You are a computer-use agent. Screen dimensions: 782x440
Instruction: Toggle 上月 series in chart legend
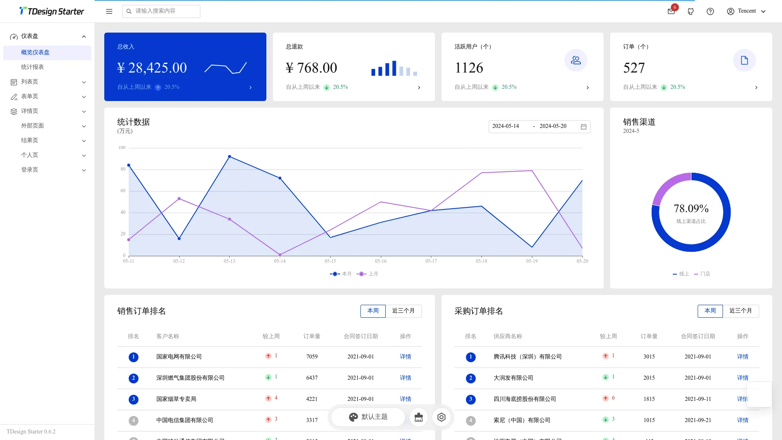click(367, 274)
